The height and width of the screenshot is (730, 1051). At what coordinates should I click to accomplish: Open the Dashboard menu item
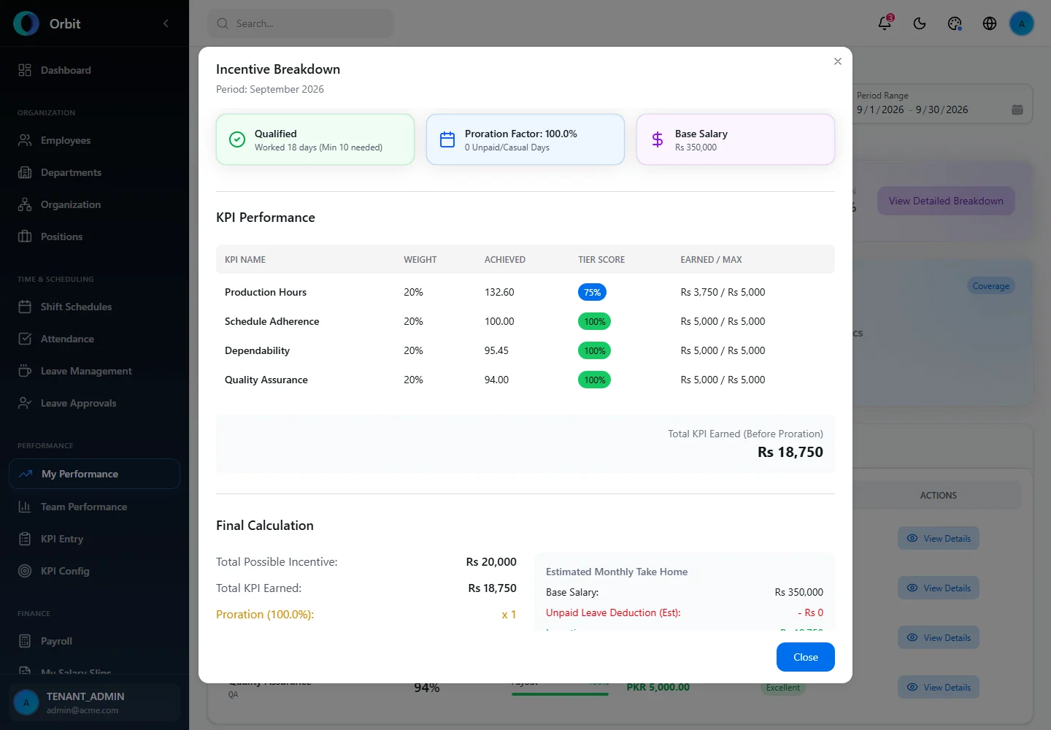pyautogui.click(x=94, y=70)
